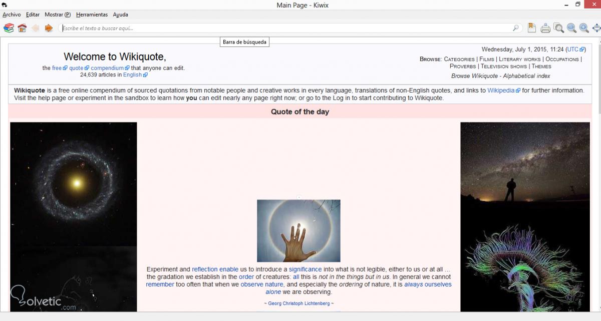This screenshot has width=601, height=321.
Task: Click the back navigation arrow
Action: pyautogui.click(x=35, y=28)
